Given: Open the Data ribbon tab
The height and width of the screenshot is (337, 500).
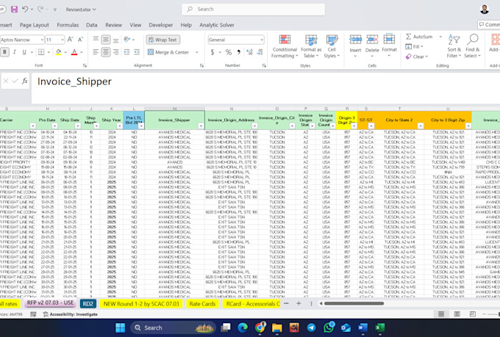Looking at the screenshot, I should point(91,25).
